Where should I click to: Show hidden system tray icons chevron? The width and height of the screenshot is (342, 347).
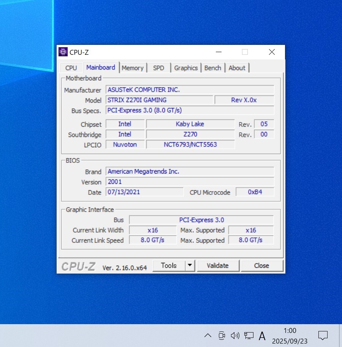point(208,335)
